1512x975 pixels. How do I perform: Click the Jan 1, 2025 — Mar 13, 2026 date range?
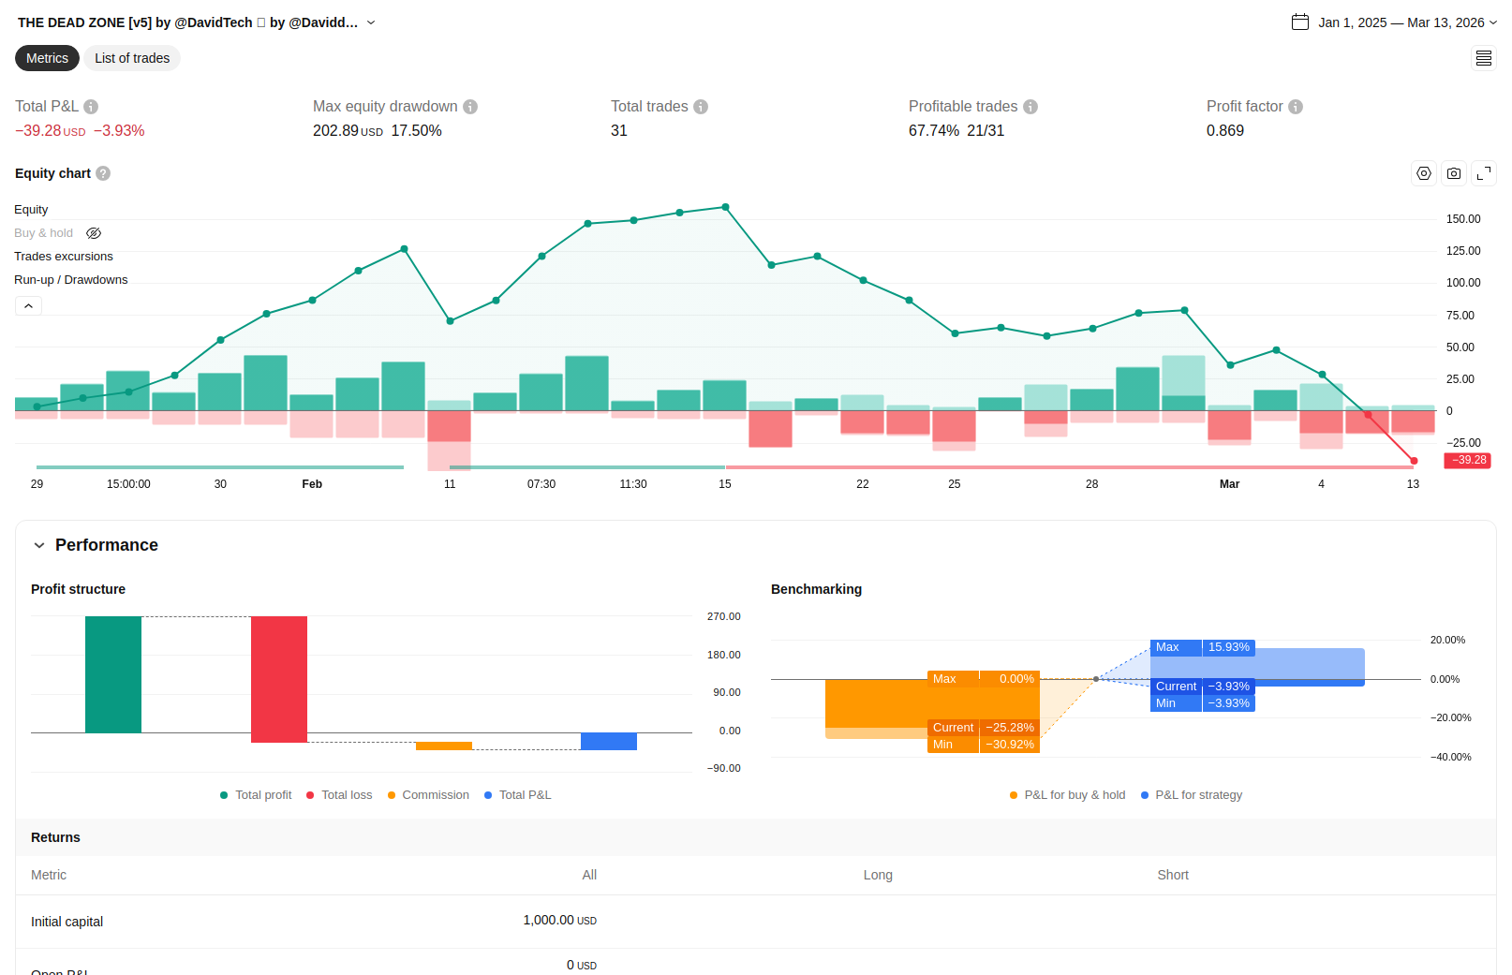point(1401,22)
